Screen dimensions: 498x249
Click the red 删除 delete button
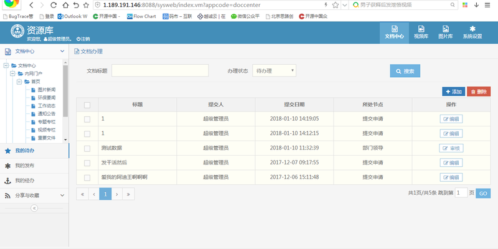[479, 92]
